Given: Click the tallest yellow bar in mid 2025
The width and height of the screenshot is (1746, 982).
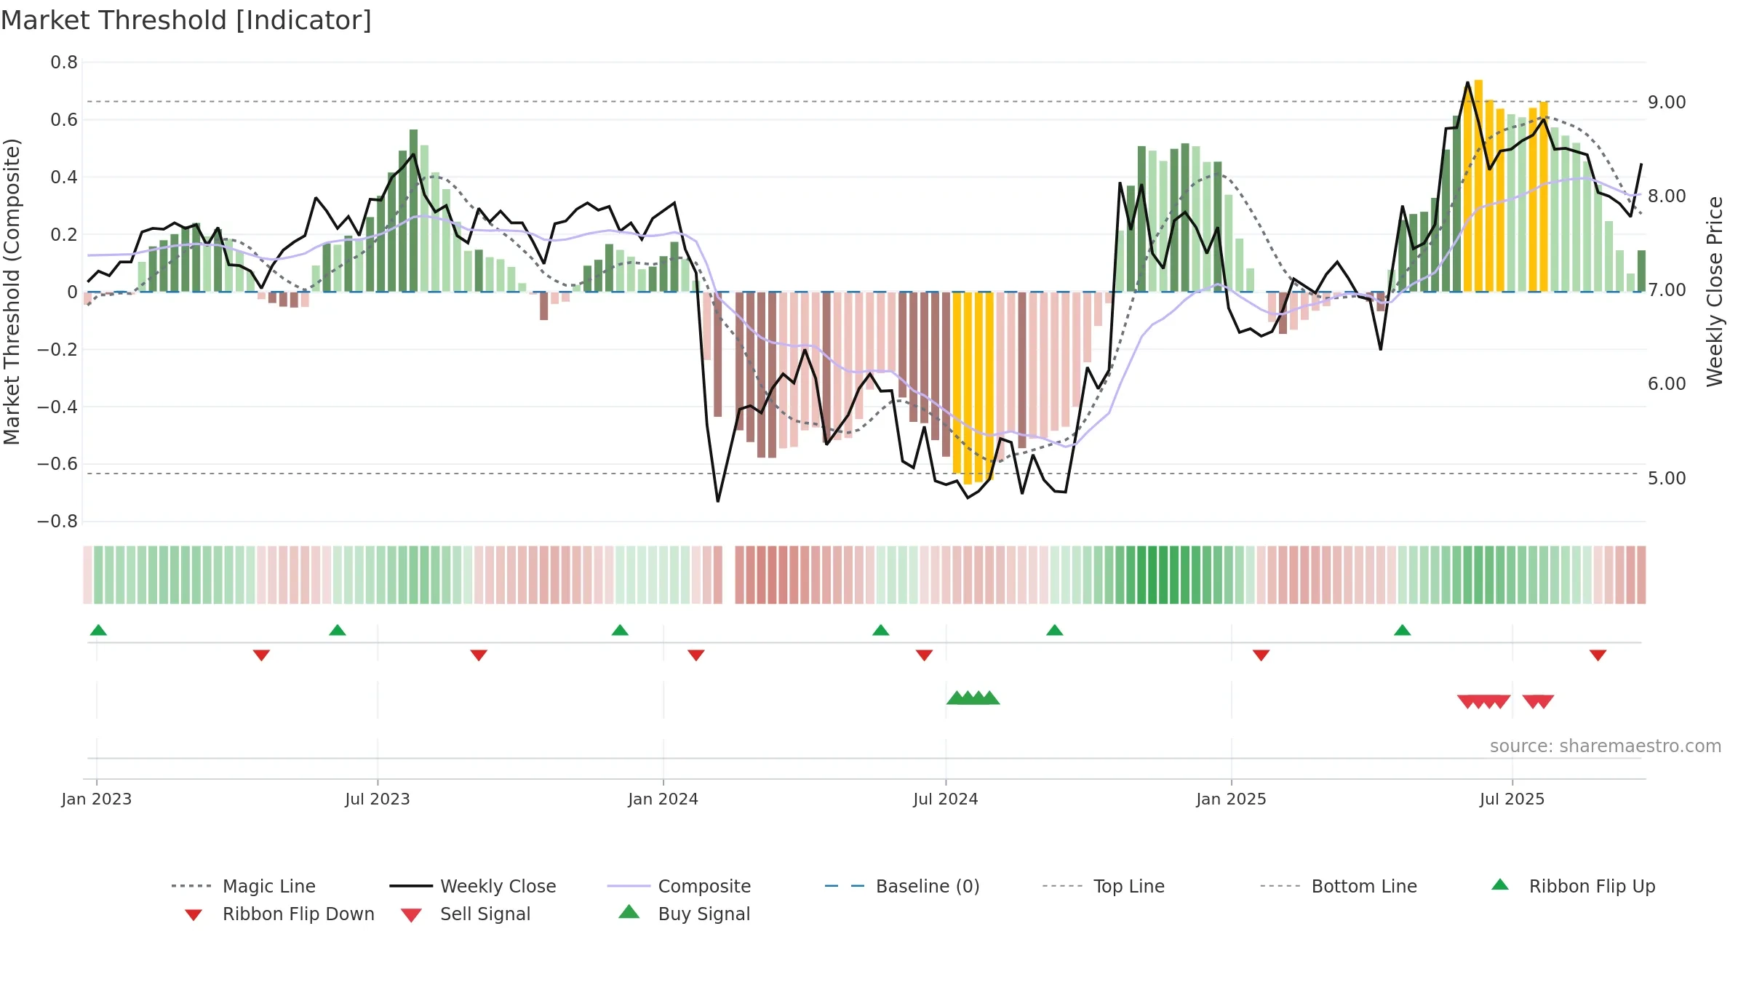Looking at the screenshot, I should pos(1479,185).
